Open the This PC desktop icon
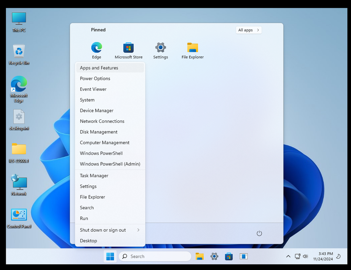This screenshot has width=351, height=270. [19, 22]
